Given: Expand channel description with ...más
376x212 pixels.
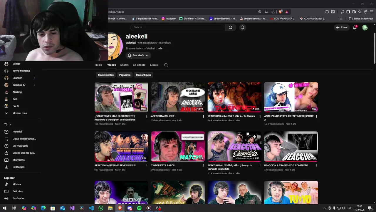Looking at the screenshot, I should 159,48.
